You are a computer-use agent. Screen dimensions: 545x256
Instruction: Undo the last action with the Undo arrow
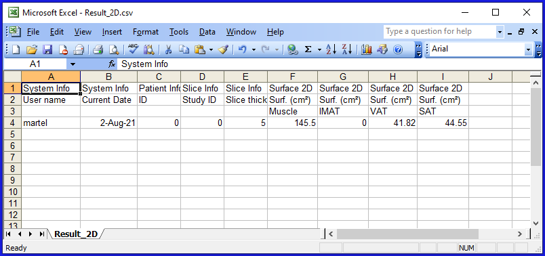(x=242, y=50)
